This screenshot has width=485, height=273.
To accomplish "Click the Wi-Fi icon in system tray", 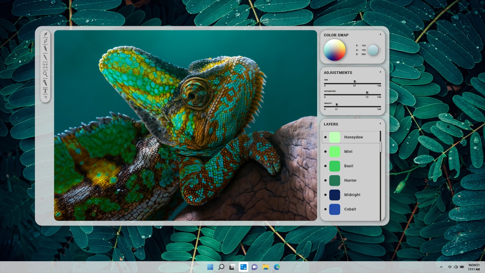I will coord(450,267).
